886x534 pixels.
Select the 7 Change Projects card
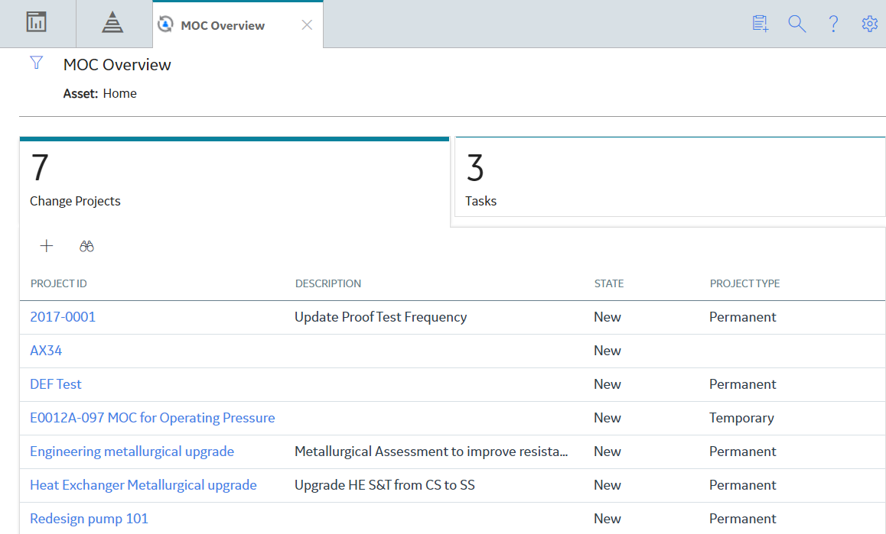click(x=234, y=180)
